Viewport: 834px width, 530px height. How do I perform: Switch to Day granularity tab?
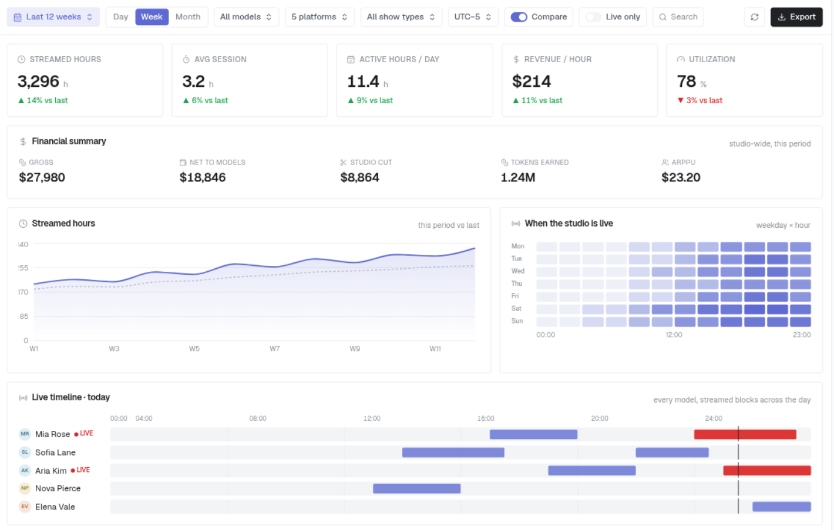coord(121,17)
